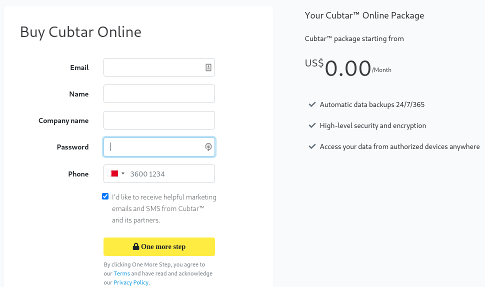485x287 pixels.
Task: Open the Privacy Policy link
Action: [x=131, y=282]
